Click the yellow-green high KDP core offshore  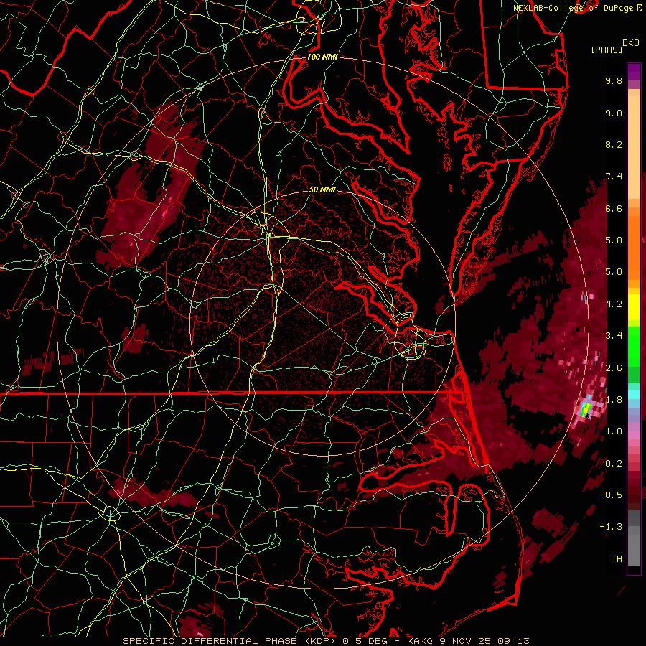tap(586, 410)
